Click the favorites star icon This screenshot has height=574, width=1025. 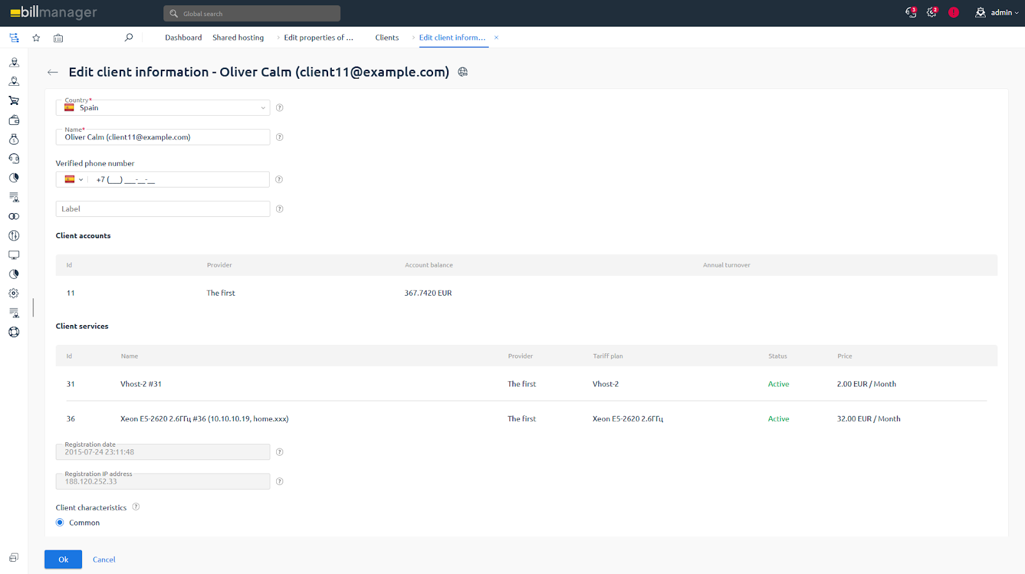pos(37,38)
